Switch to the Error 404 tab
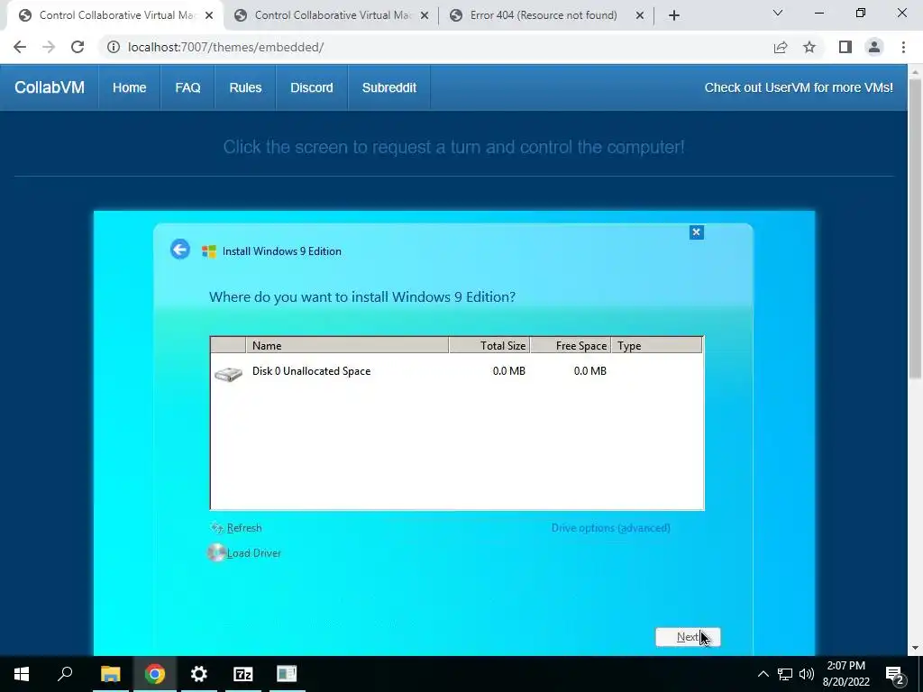This screenshot has height=692, width=923. pyautogui.click(x=543, y=15)
